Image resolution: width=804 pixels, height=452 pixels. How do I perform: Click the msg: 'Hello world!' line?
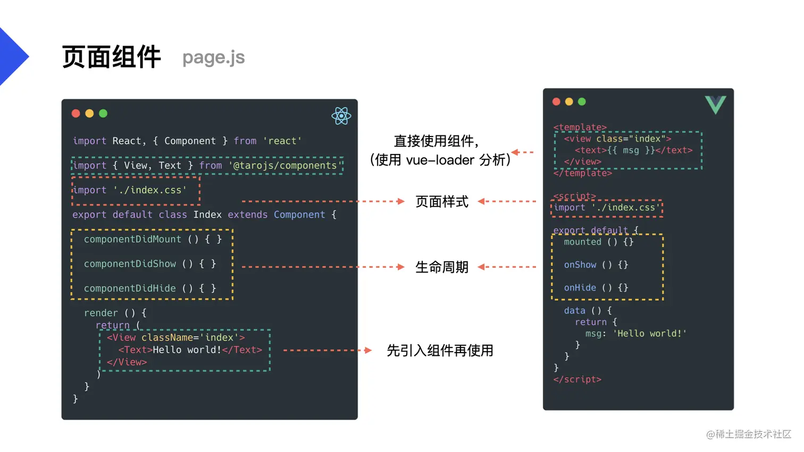636,334
